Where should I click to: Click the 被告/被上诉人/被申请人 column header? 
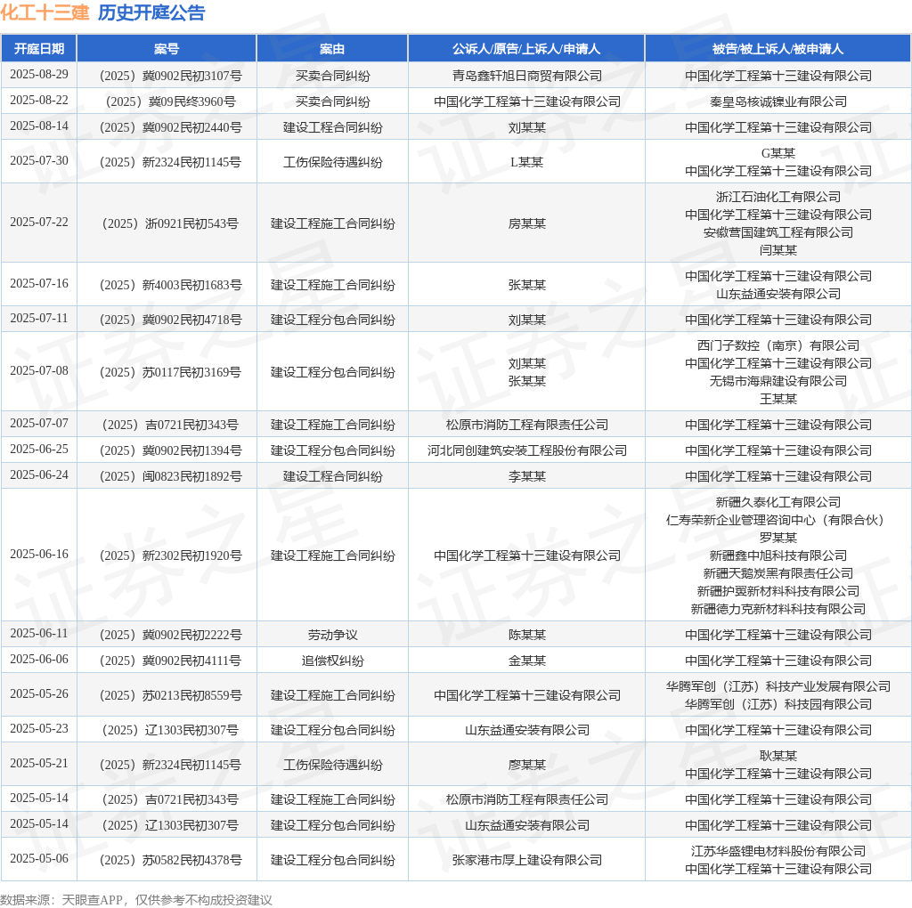[x=778, y=49]
